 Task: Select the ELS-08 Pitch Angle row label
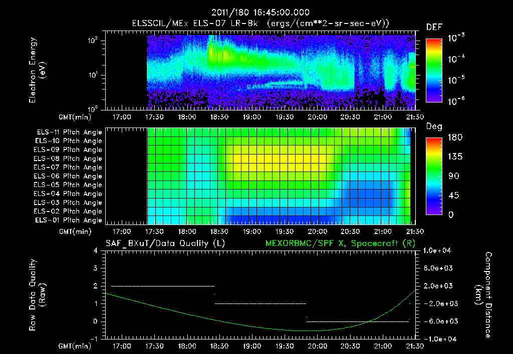[68, 158]
